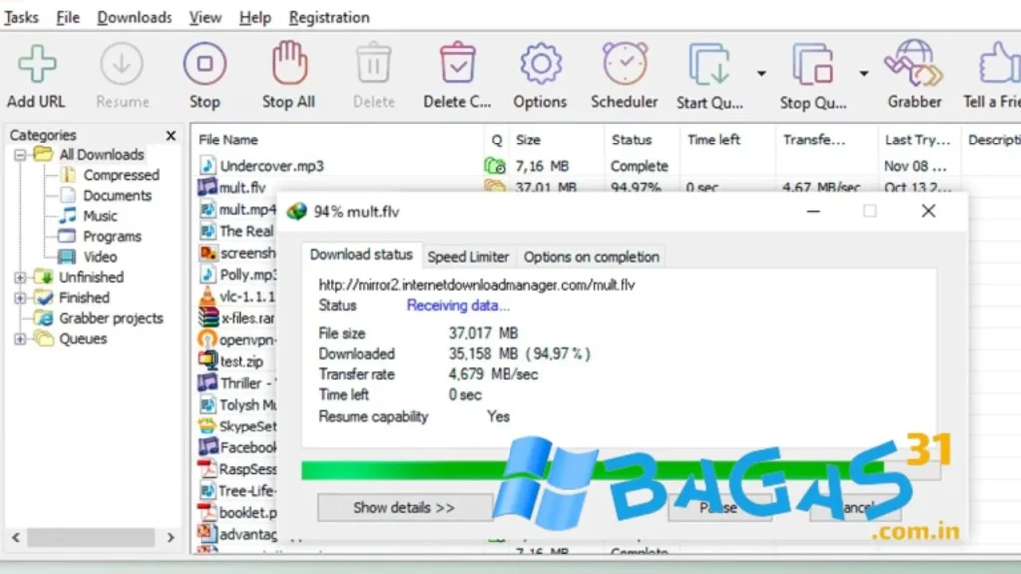Open the Registration menu
The height and width of the screenshot is (574, 1021).
coord(329,17)
